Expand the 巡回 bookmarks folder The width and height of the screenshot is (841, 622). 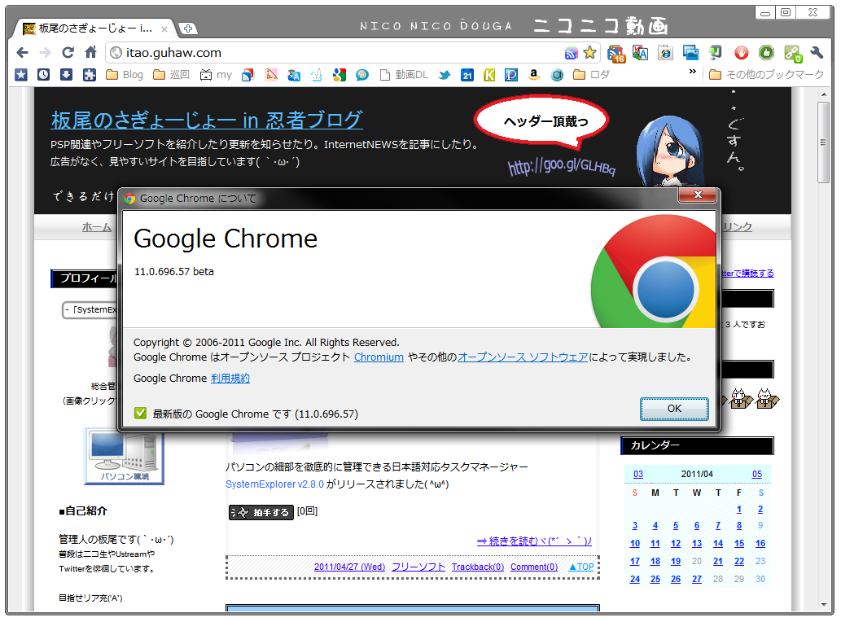(x=172, y=75)
